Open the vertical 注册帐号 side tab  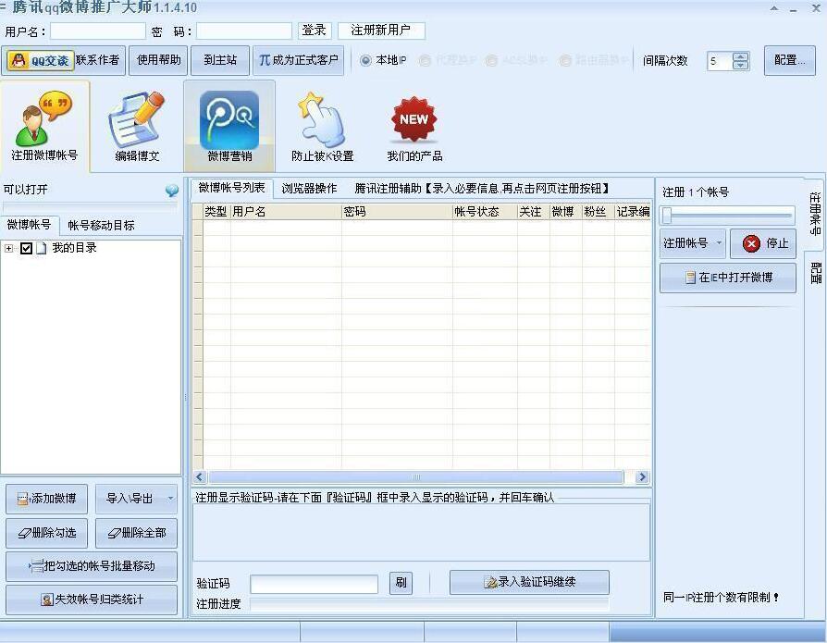[x=815, y=214]
